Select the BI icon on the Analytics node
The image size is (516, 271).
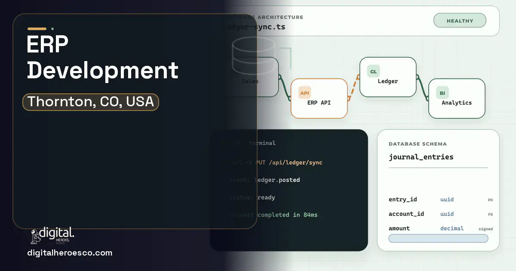[x=442, y=93]
